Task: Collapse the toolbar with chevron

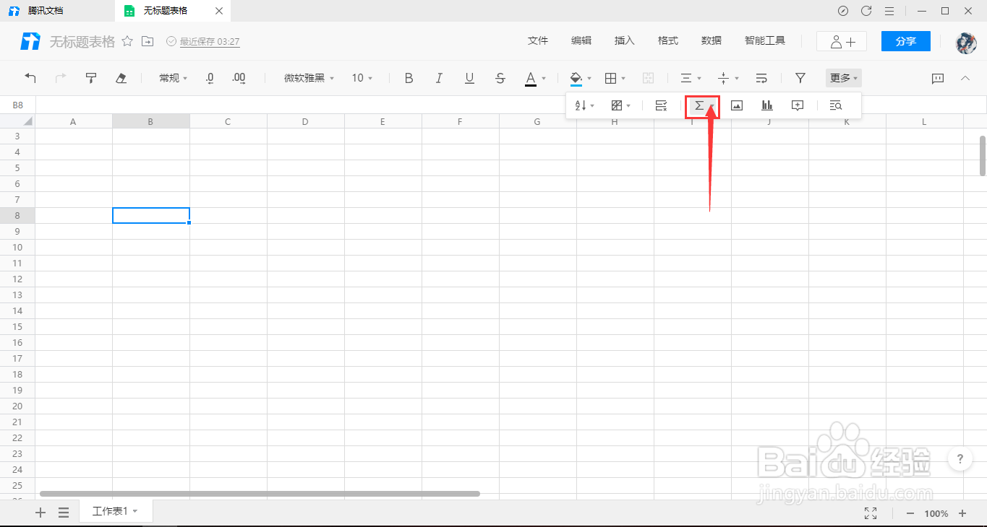Action: [965, 78]
